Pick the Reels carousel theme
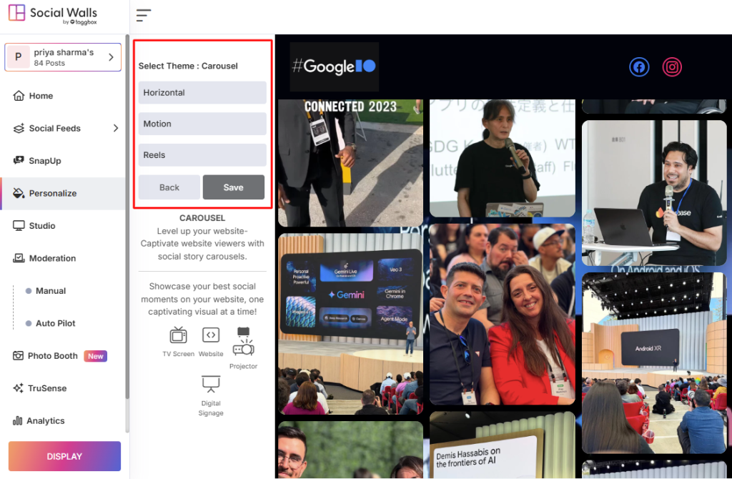The width and height of the screenshot is (732, 479). coord(202,155)
